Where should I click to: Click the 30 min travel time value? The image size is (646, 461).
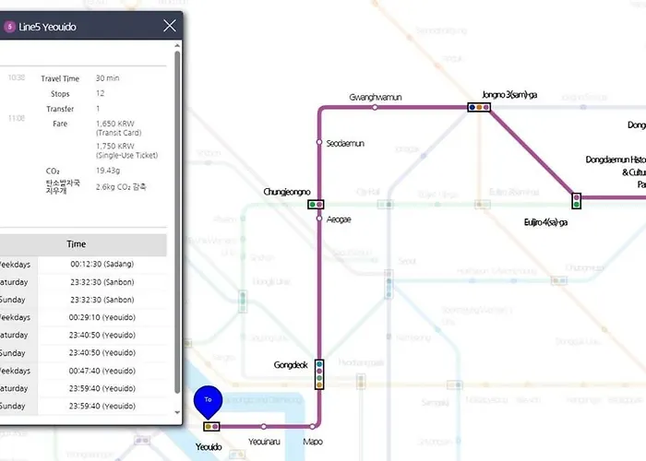(108, 78)
